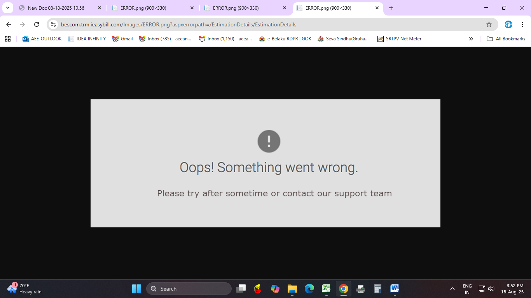This screenshot has height=298, width=531.
Task: Open a new tab with plus button
Action: (391, 8)
